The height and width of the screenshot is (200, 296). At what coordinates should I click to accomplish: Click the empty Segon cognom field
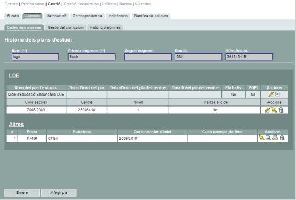(x=148, y=57)
